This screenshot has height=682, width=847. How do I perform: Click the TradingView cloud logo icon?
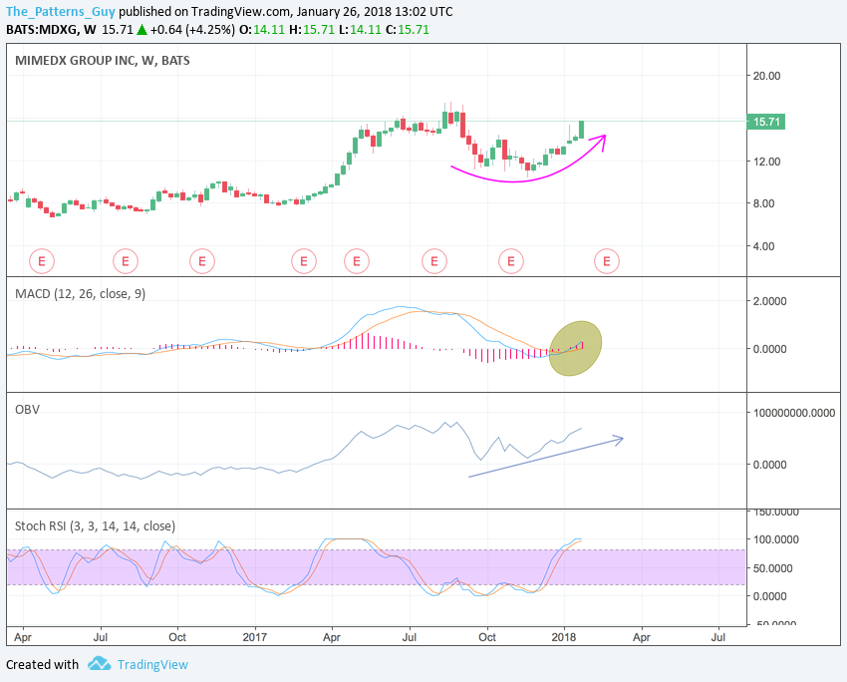(x=99, y=664)
